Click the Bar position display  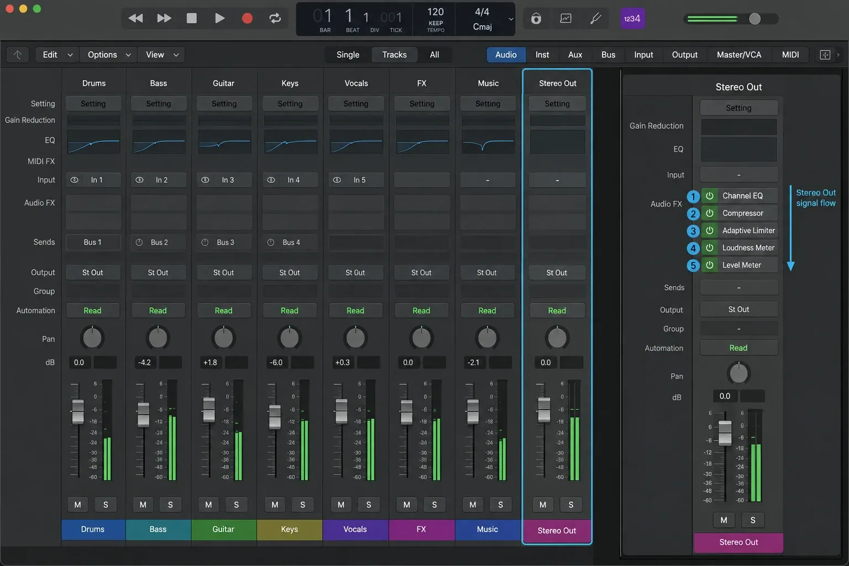tap(324, 20)
